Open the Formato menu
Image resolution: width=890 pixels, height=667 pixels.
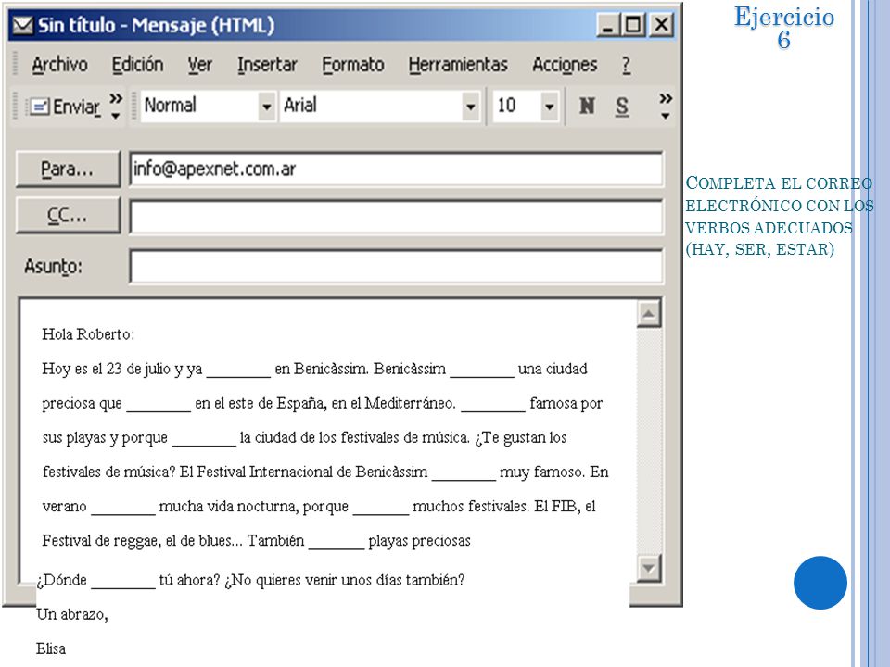[x=353, y=65]
